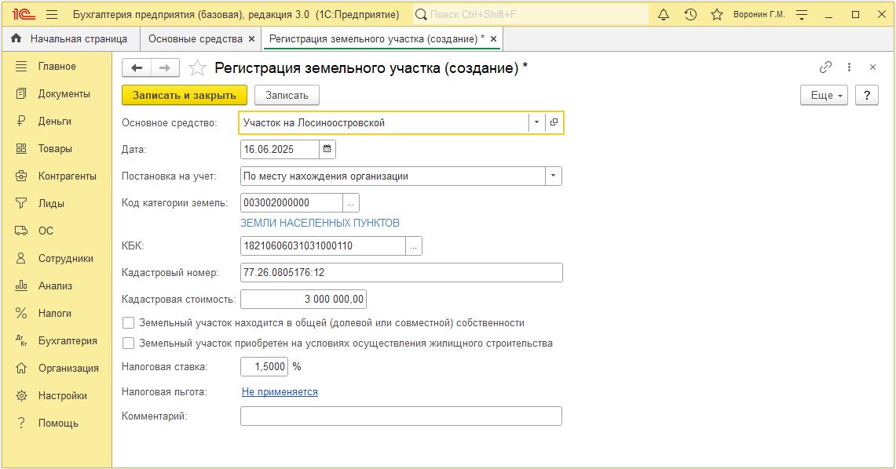Viewport: 896px width, 469px height.
Task: Open favorites star in the title bar
Action: click(717, 15)
